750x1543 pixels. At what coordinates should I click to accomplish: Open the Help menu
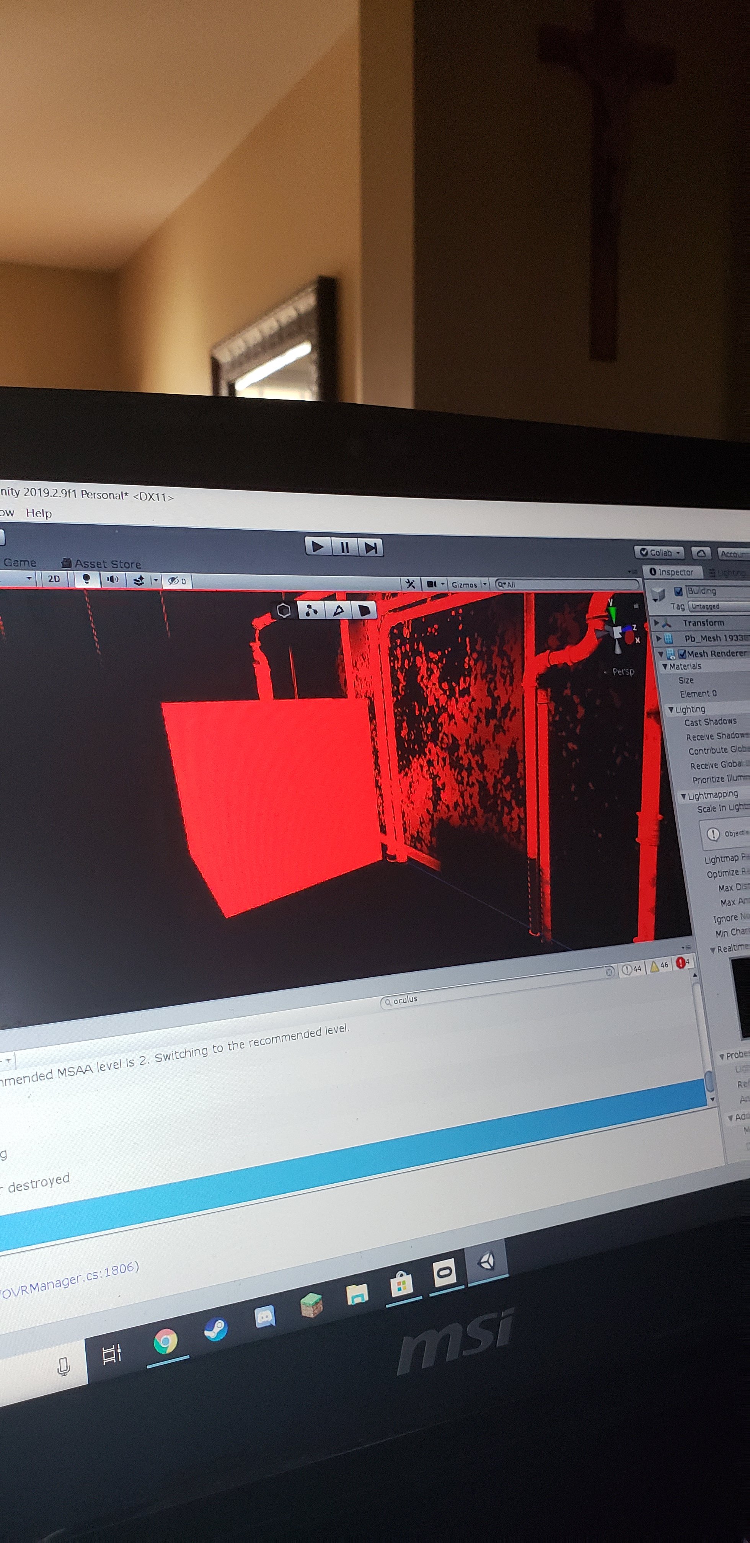point(39,513)
